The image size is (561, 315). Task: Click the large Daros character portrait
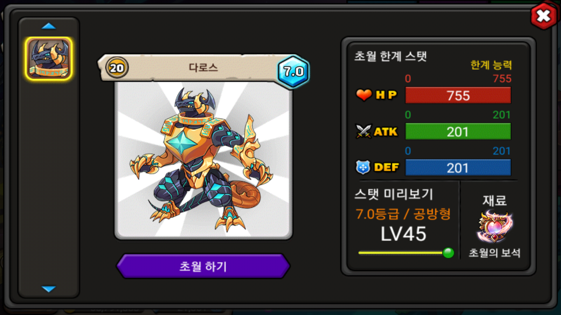pos(203,160)
